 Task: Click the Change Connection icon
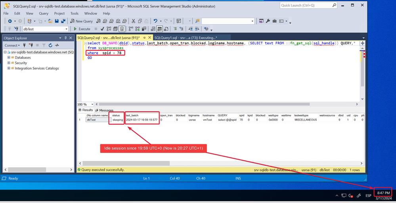click(x=16, y=29)
